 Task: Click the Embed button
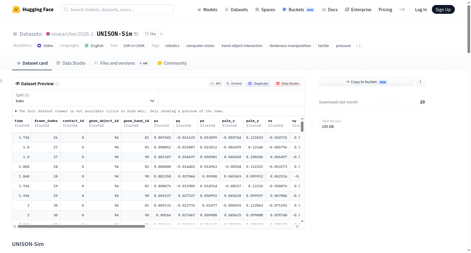pos(234,83)
